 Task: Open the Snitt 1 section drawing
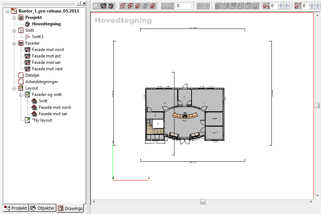tap(38, 37)
